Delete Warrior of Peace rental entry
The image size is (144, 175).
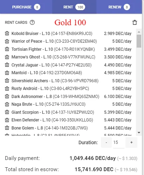pyautogui.click(x=7, y=41)
